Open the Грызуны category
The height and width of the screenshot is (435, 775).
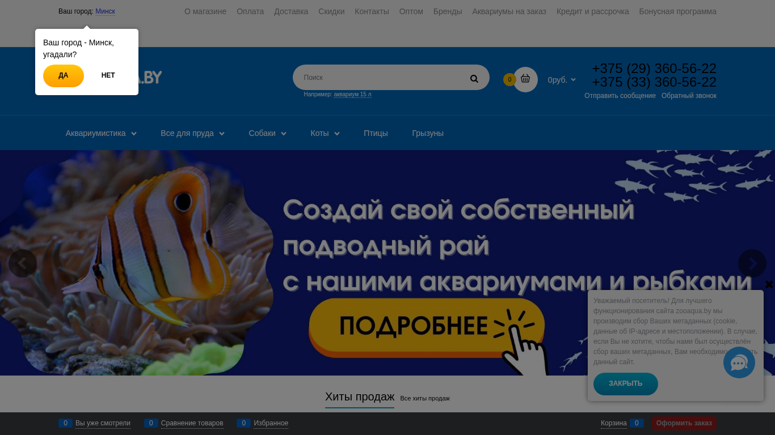[428, 133]
